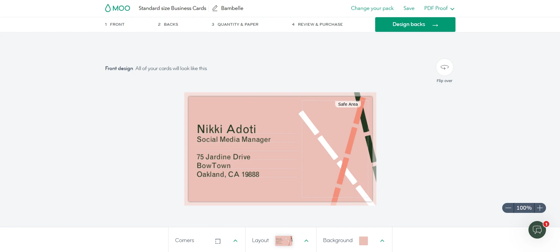560x252 pixels.
Task: Expand the Background panel chevron
Action: pyautogui.click(x=382, y=241)
